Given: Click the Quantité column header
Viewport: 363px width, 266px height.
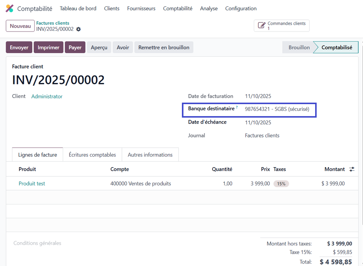Looking at the screenshot, I should (x=222, y=169).
